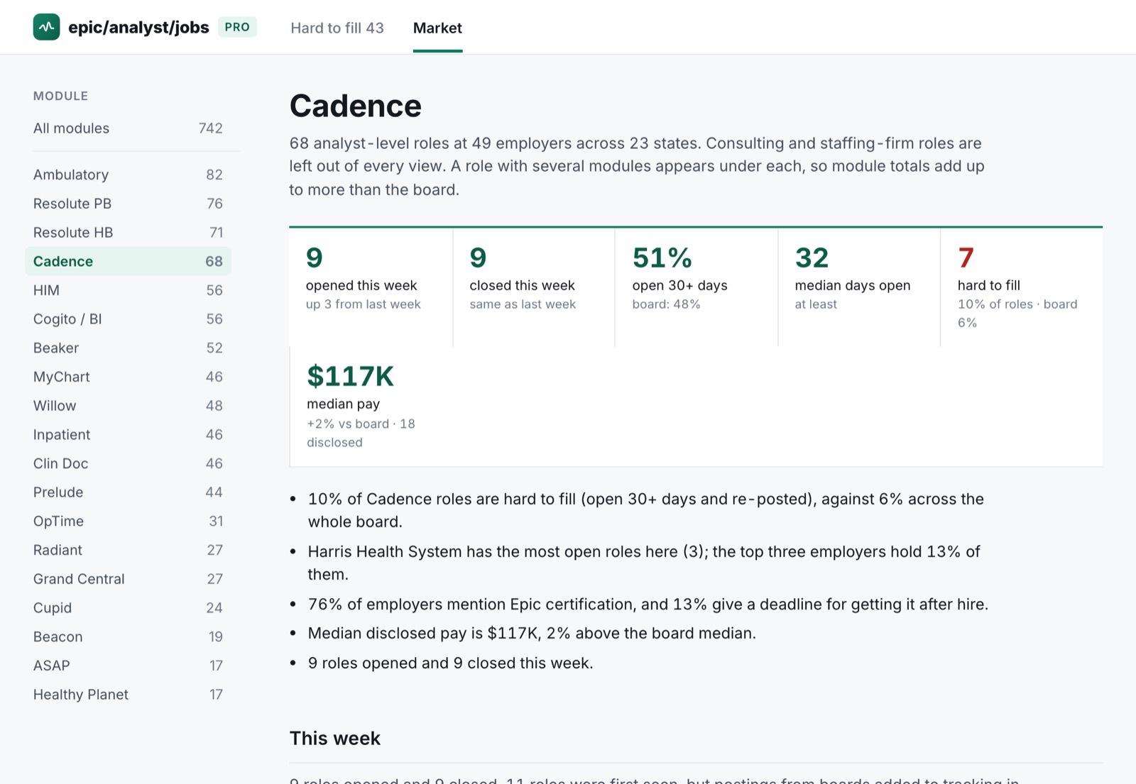Open the Inpatient module
The width and height of the screenshot is (1136, 784).
128,435
